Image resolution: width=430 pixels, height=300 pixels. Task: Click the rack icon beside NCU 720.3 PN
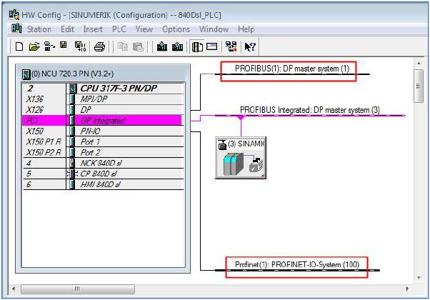click(x=26, y=74)
